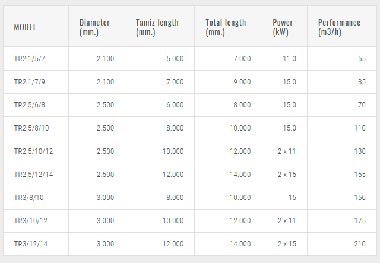The height and width of the screenshot is (263, 380).
Task: Select the TR2,1/7/9 model cell
Action: coord(29,82)
